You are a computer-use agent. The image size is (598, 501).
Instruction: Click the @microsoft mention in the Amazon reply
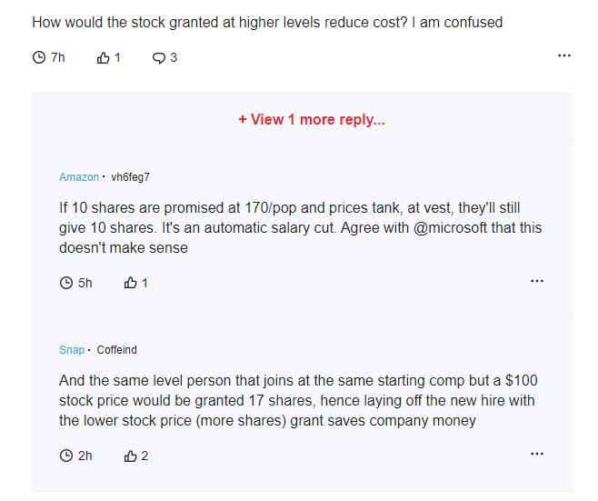pos(450,228)
